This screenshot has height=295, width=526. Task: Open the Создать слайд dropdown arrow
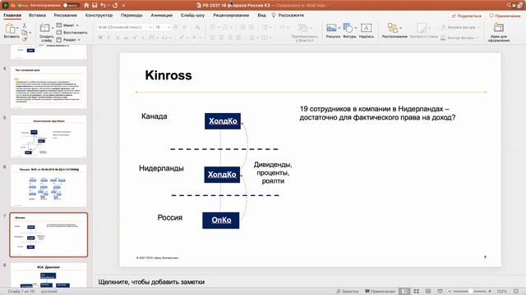[53, 28]
